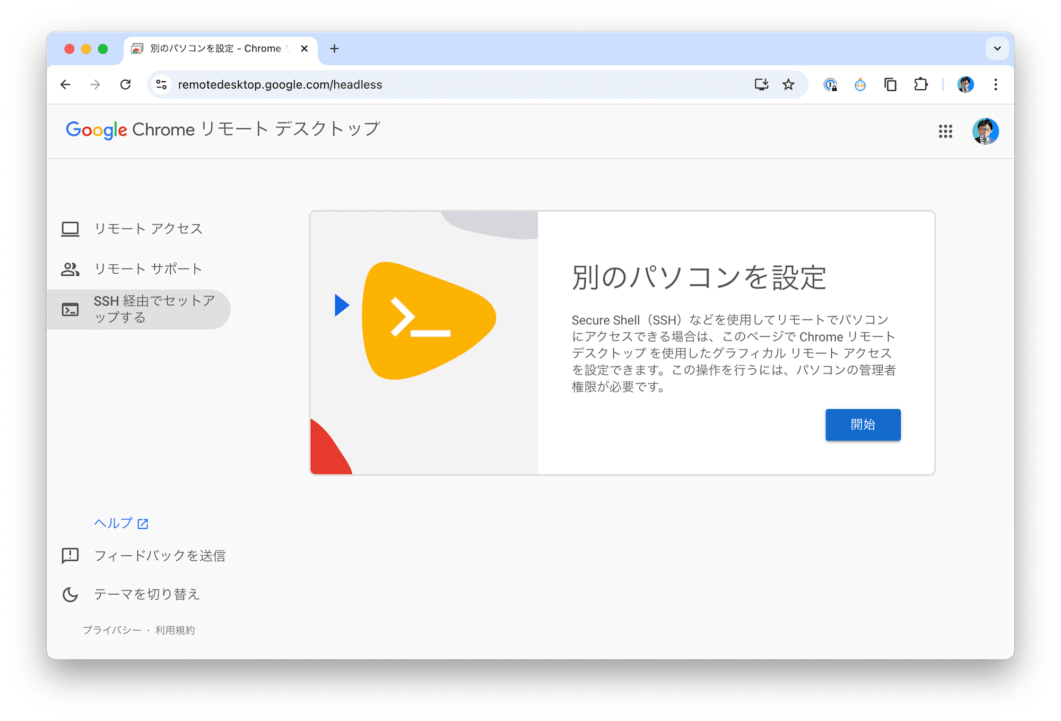Viewport: 1061px width, 721px height.
Task: Open the プライバシー link
Action: [112, 630]
